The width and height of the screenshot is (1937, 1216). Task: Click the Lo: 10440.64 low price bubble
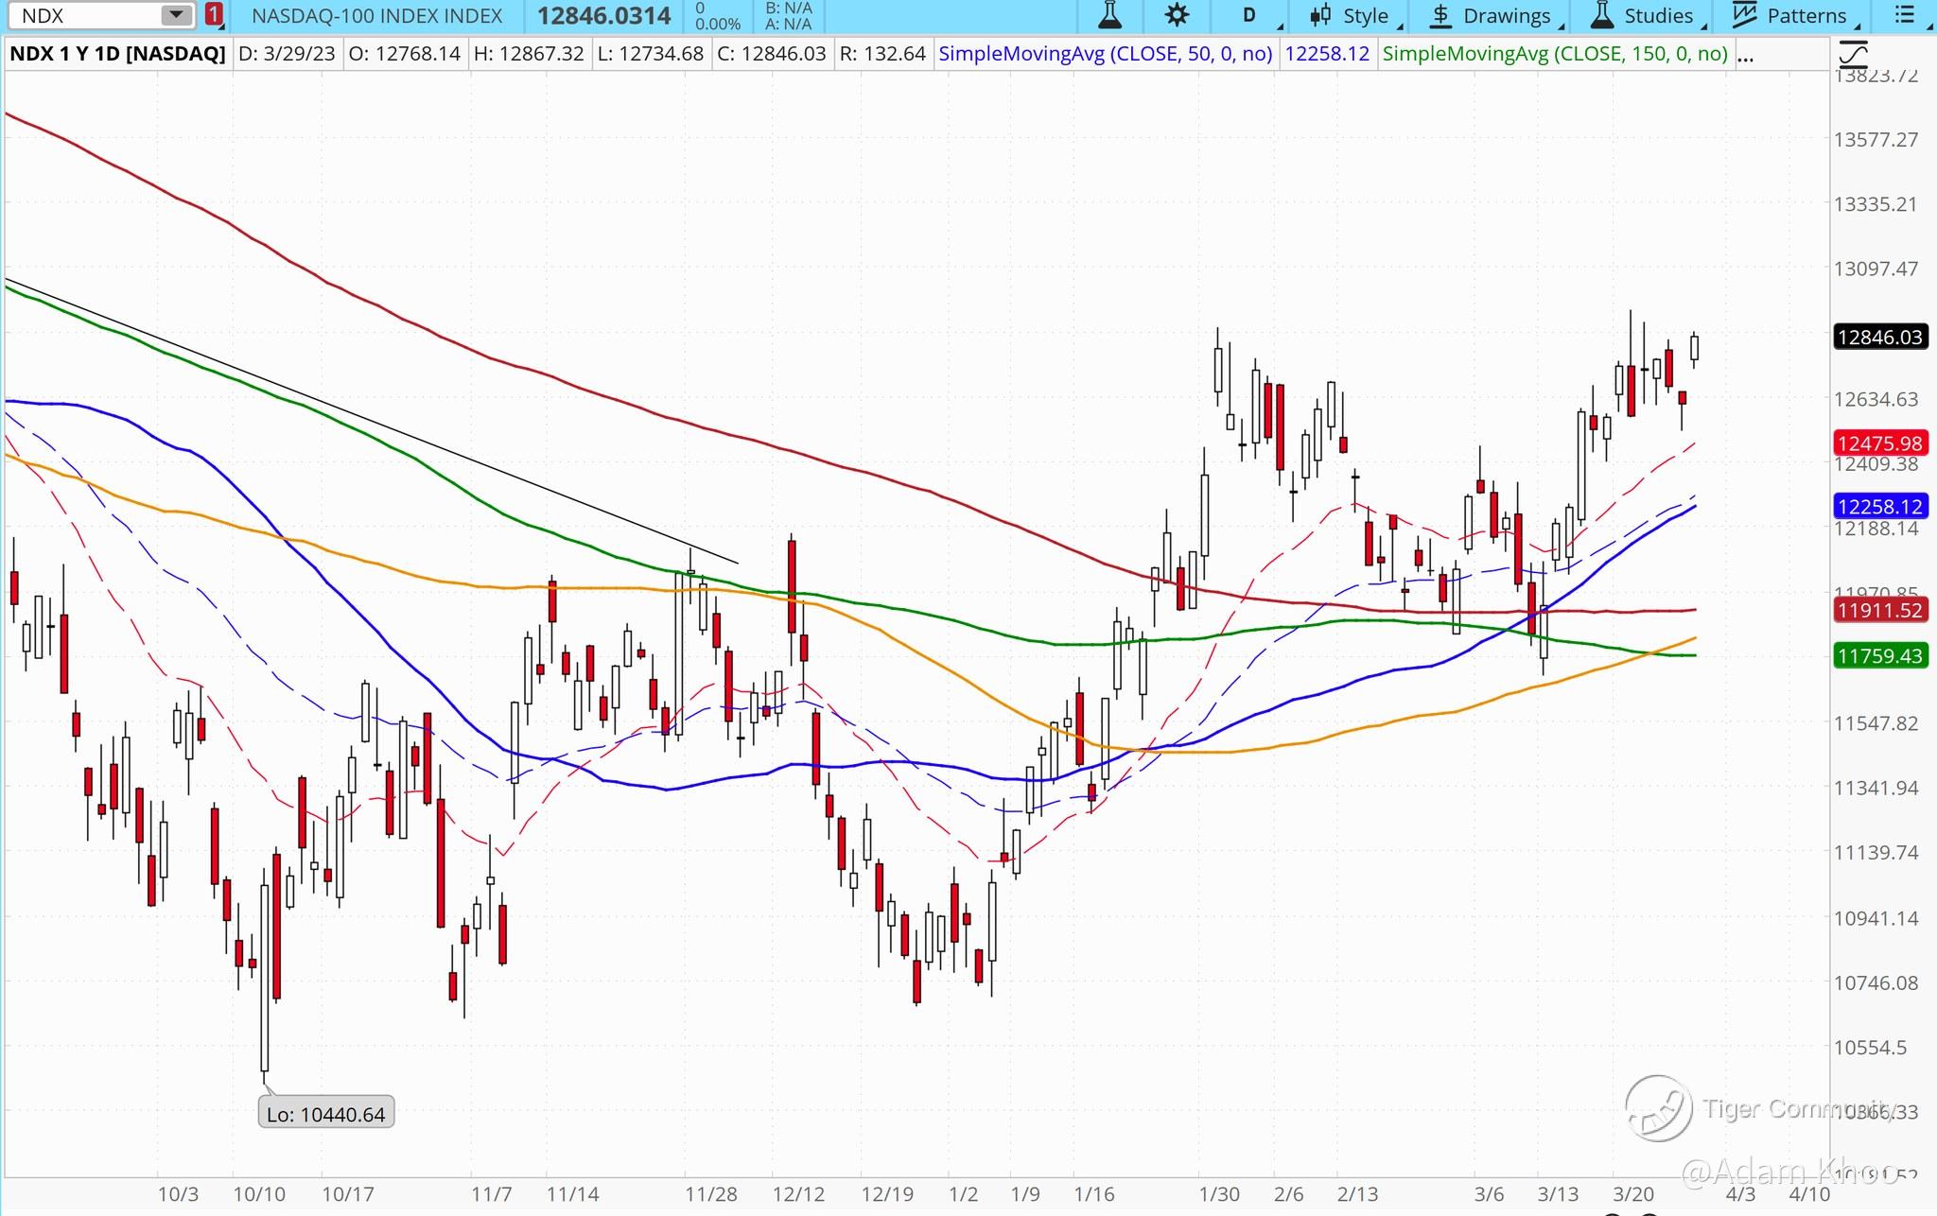click(325, 1114)
